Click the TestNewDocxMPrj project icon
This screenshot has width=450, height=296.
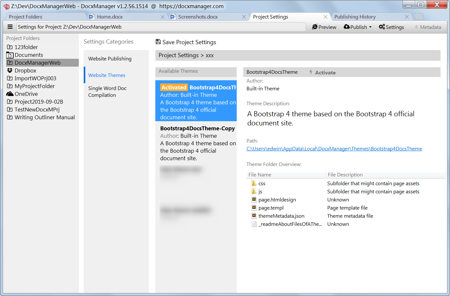point(10,109)
